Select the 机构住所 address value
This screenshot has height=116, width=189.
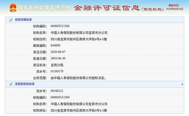pyautogui.click(x=79, y=39)
